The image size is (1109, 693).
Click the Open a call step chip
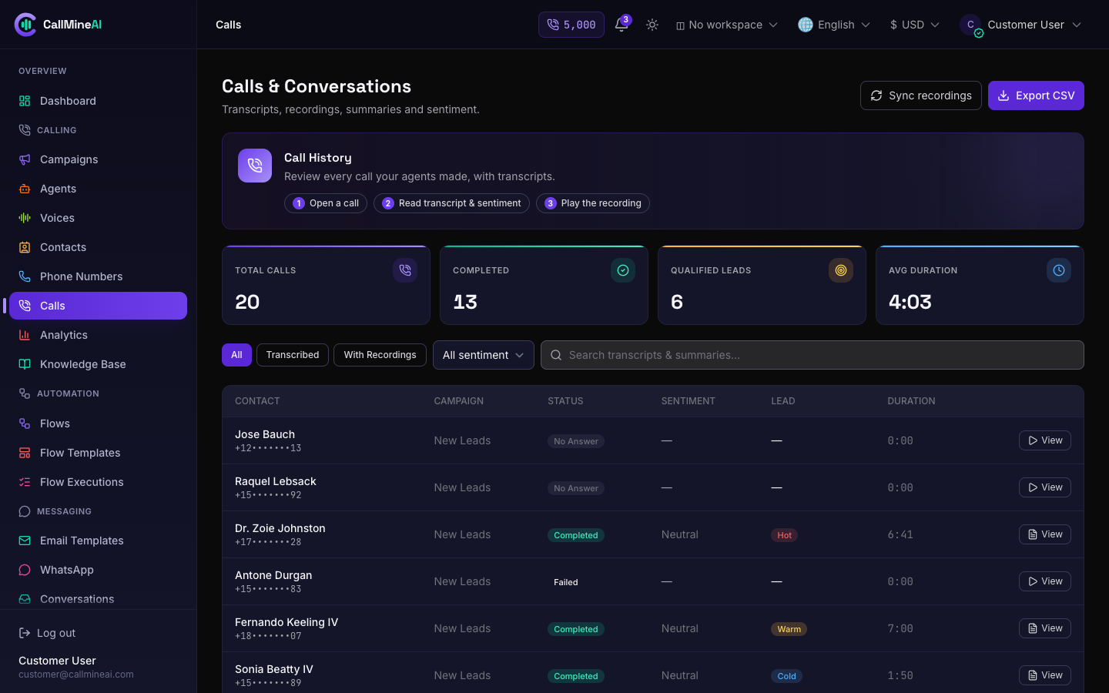(x=326, y=203)
